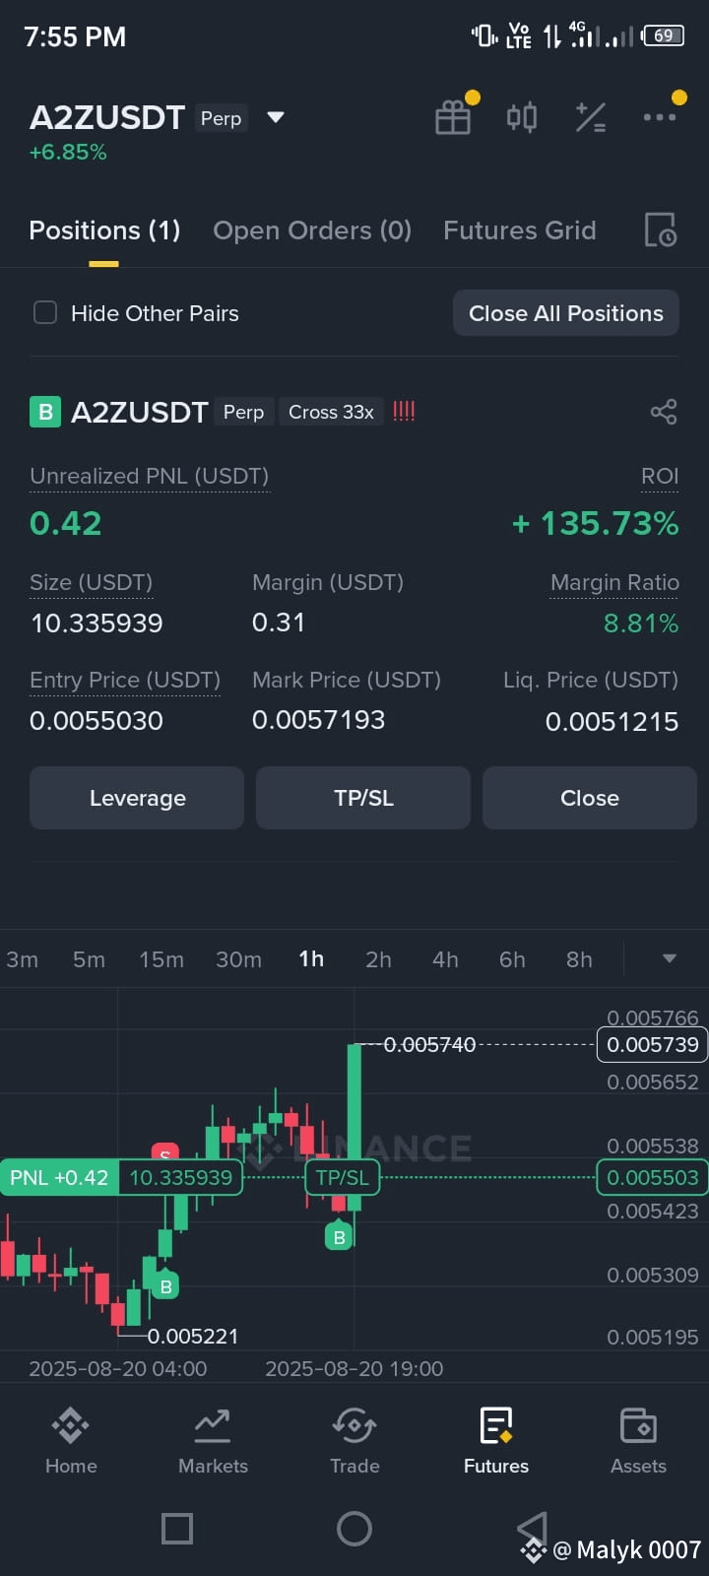The image size is (709, 1576).
Task: Tap the green B badge beside A2ZUSDT
Action: click(x=45, y=412)
